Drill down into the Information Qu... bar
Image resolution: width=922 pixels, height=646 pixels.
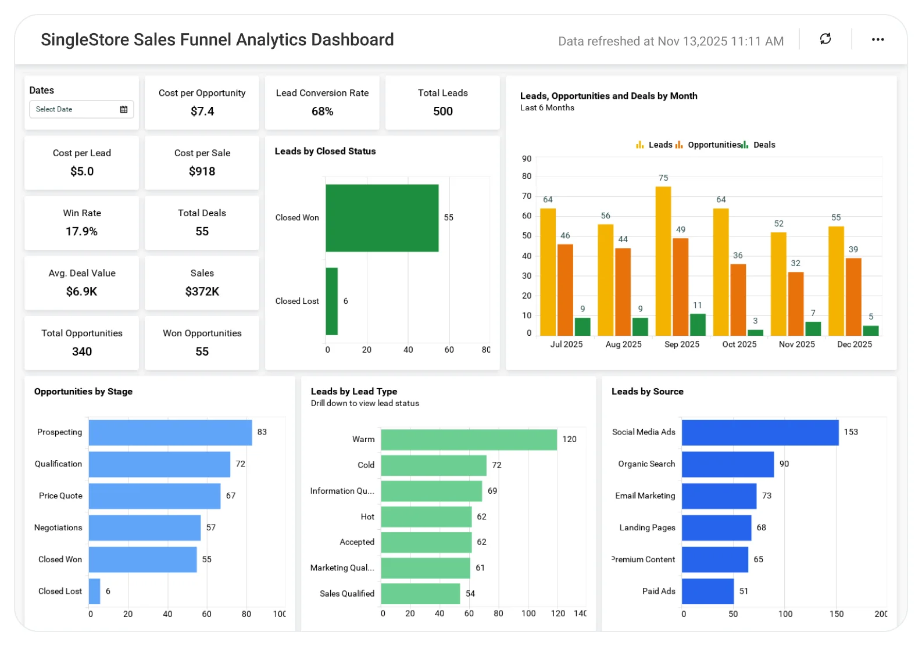[432, 491]
